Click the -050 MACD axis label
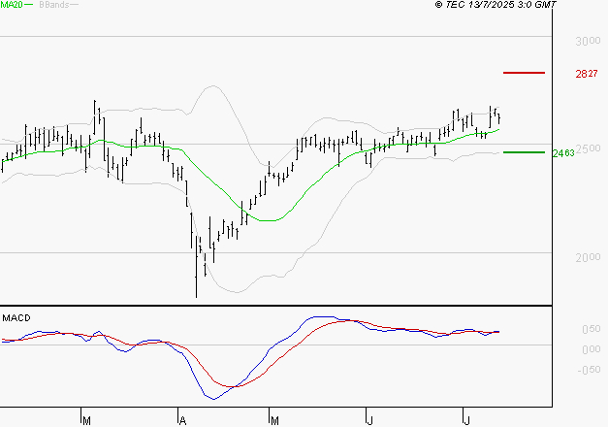Screen dimensions: 608x427 click(x=589, y=370)
